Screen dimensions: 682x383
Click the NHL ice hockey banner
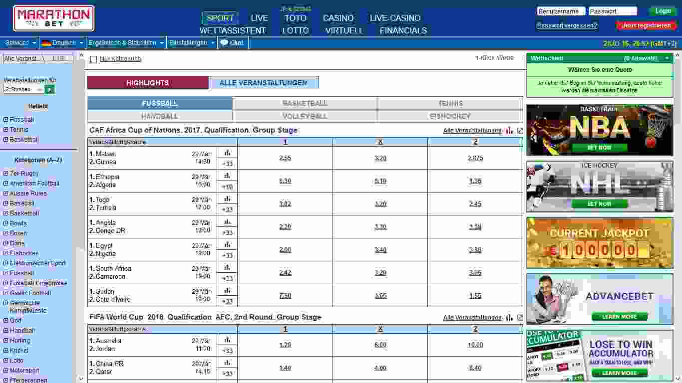tap(600, 186)
